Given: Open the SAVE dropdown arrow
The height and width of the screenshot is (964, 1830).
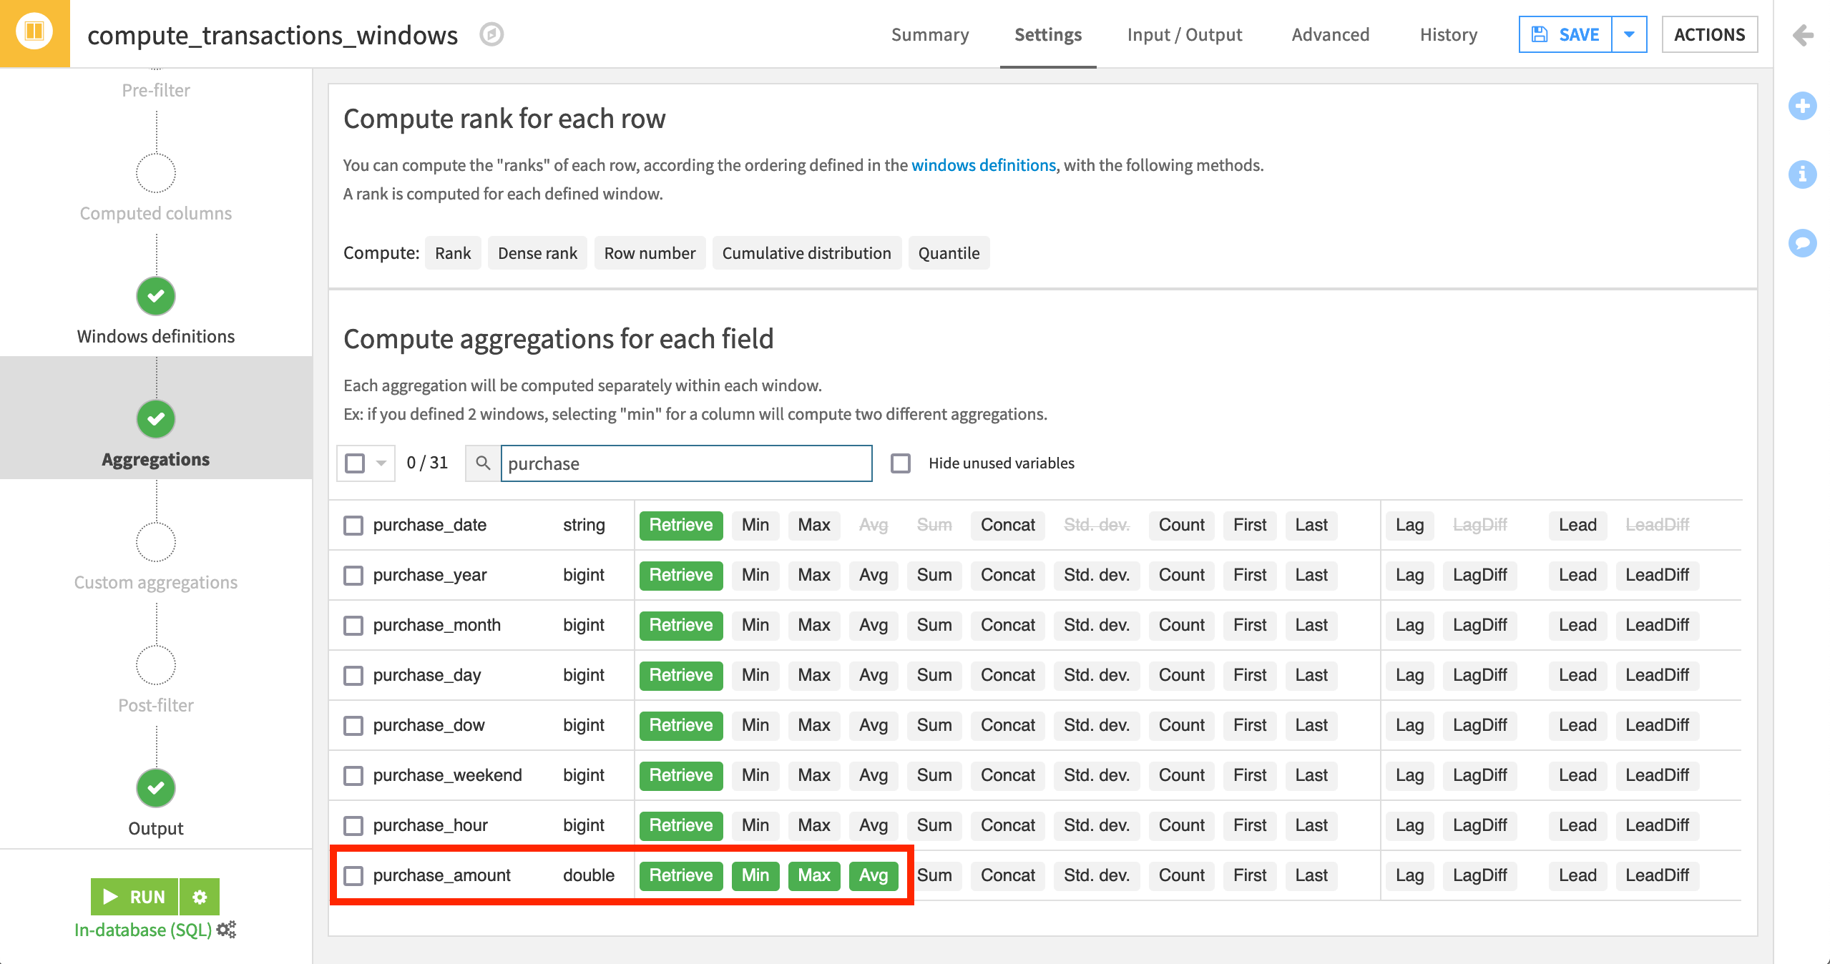Looking at the screenshot, I should (x=1629, y=34).
